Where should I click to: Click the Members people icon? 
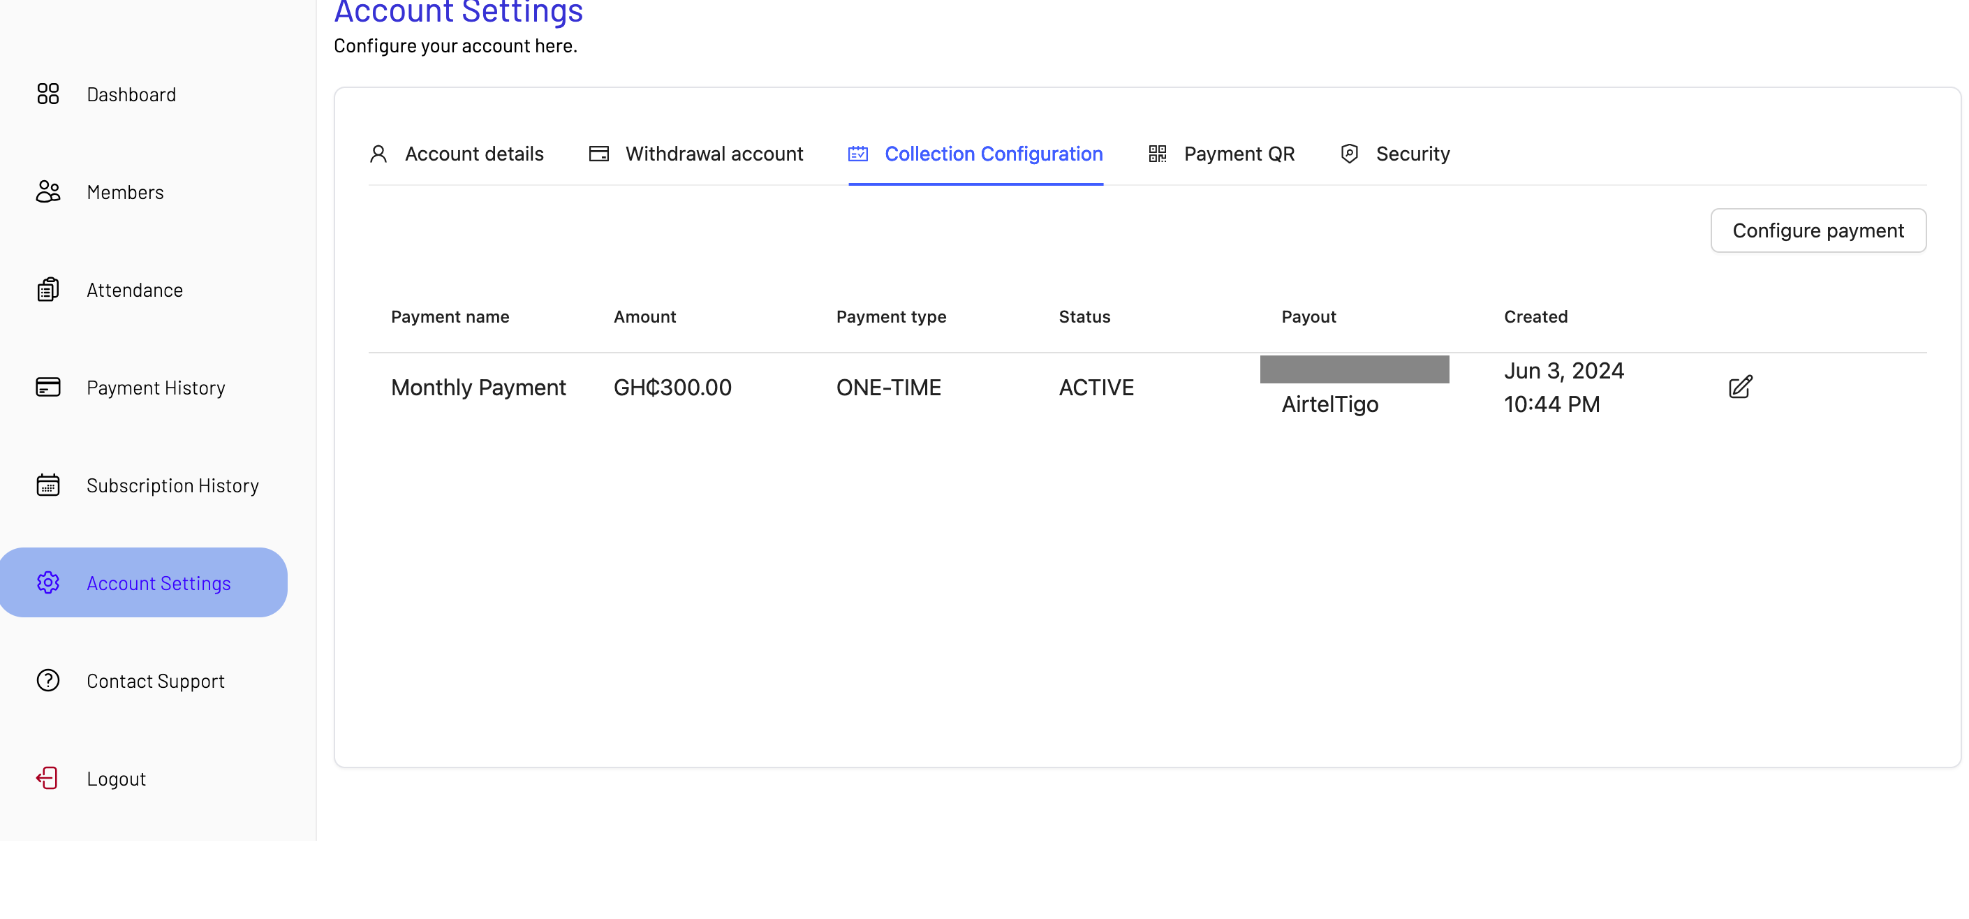pos(47,192)
